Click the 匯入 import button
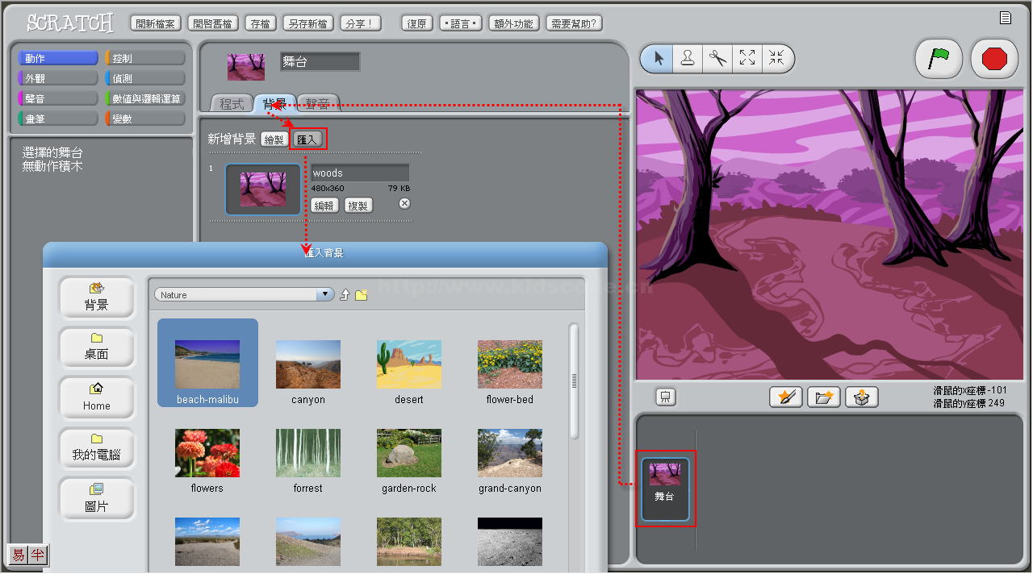 click(307, 139)
